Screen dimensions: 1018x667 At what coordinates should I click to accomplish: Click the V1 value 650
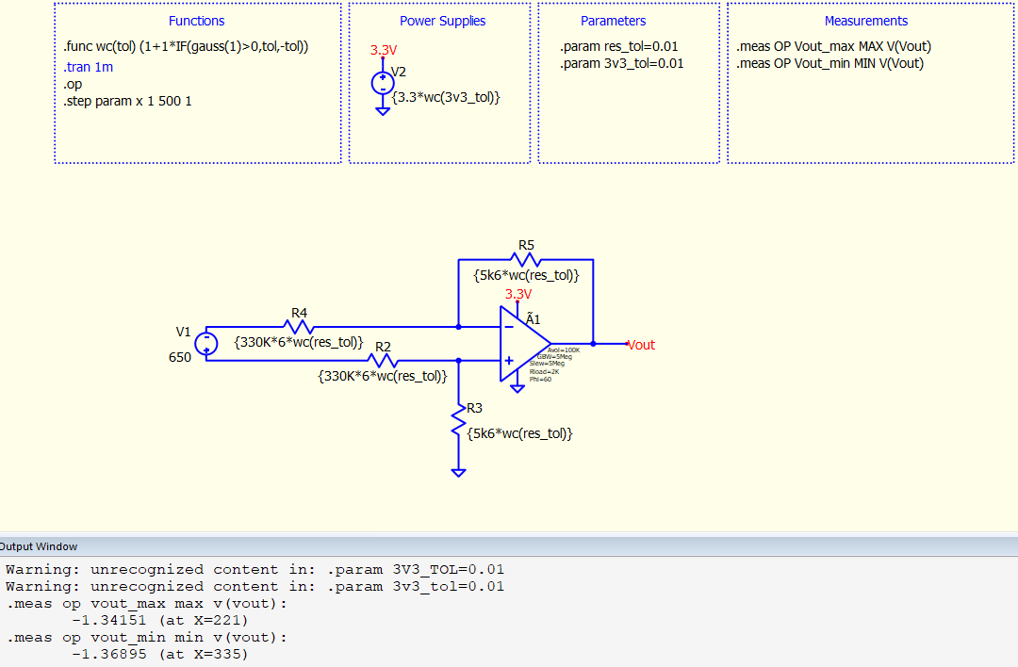tap(180, 357)
